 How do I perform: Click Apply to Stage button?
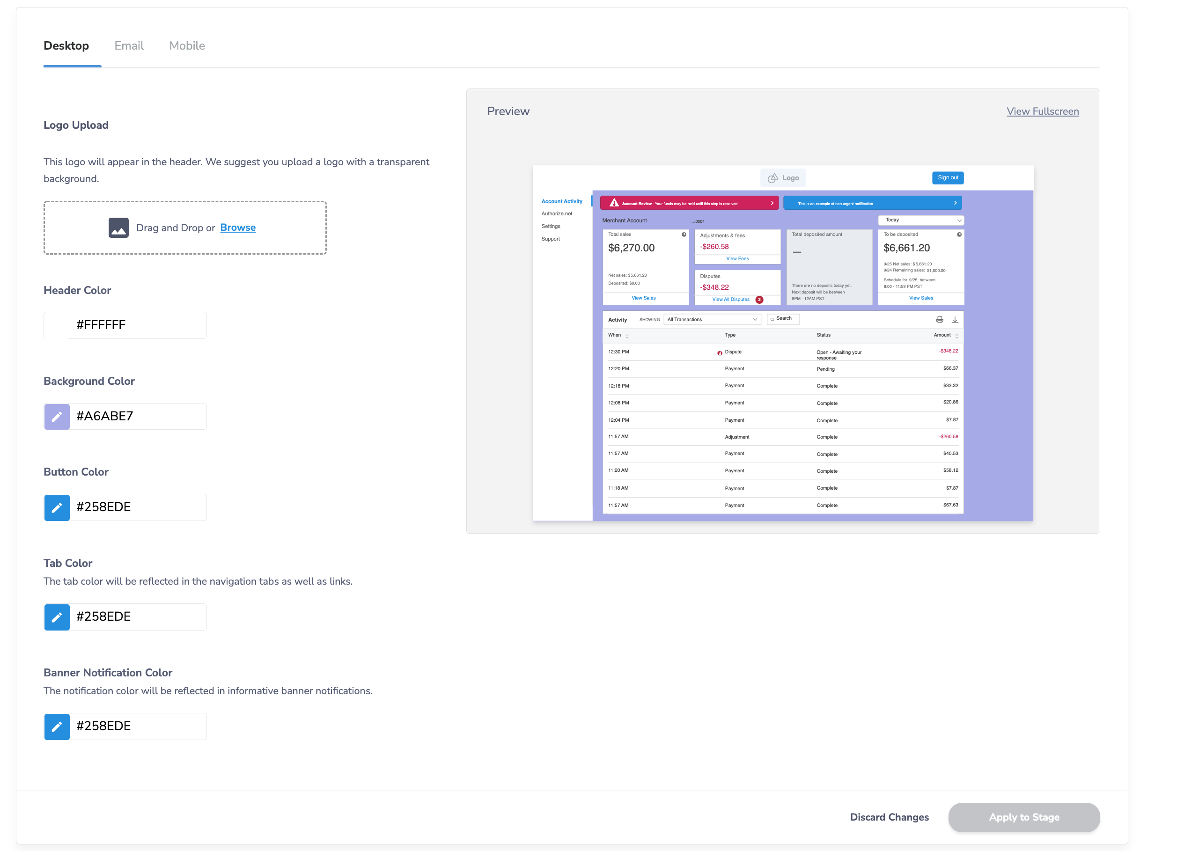[x=1024, y=817]
